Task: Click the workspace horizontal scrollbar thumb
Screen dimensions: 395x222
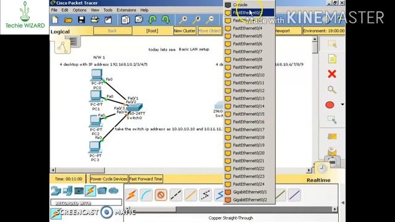Action: tap(80, 170)
